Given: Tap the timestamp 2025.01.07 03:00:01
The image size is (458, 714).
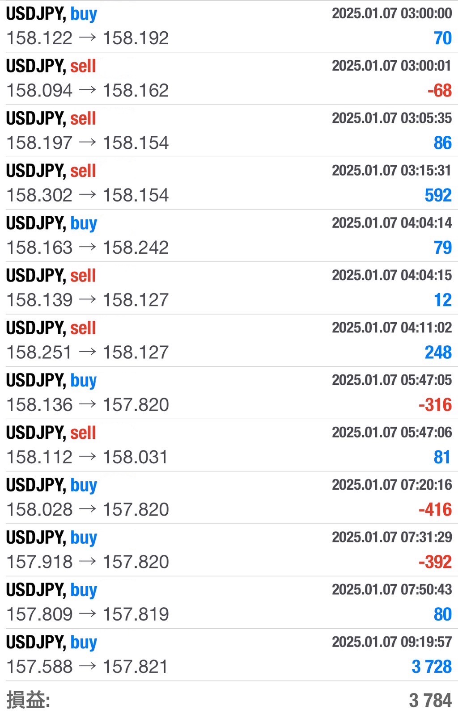Looking at the screenshot, I should (391, 66).
